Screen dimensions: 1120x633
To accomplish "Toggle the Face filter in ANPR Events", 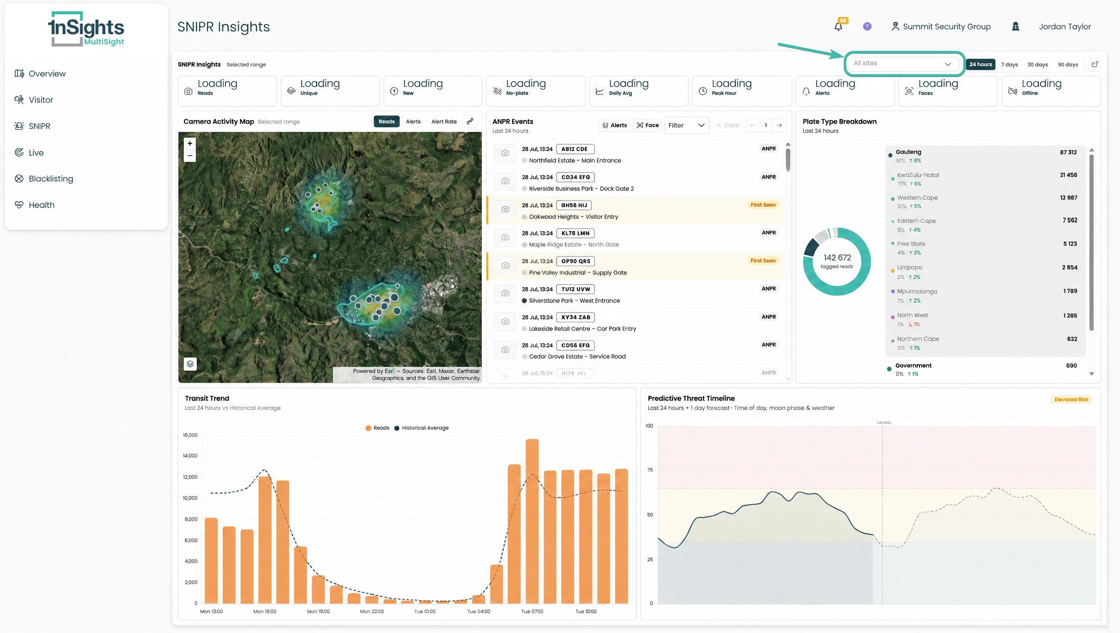I will (648, 125).
